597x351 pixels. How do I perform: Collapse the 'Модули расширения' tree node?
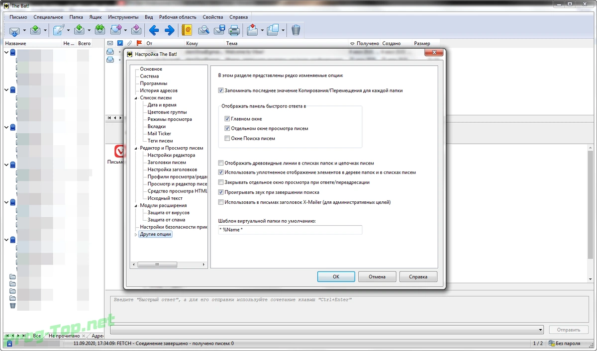tap(136, 205)
